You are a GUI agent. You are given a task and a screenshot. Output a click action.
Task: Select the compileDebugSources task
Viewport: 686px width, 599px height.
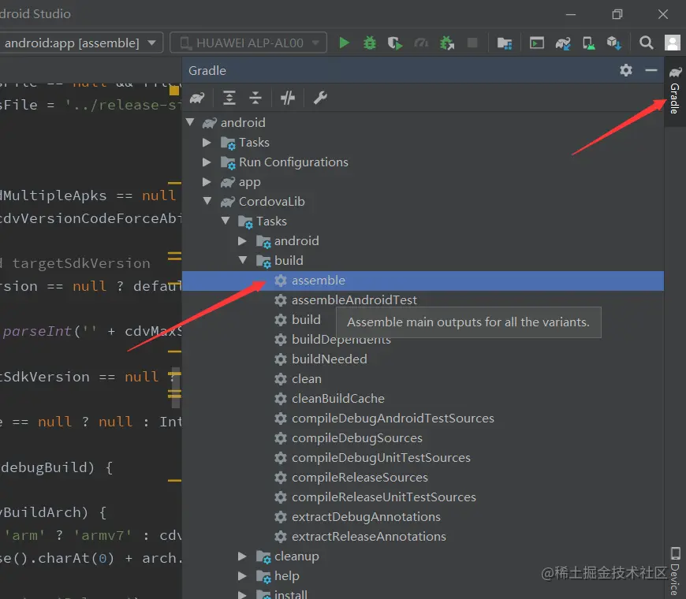[356, 437]
